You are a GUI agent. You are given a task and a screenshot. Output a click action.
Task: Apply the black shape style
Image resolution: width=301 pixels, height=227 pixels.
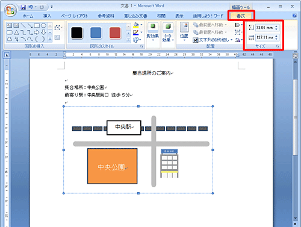(76, 33)
